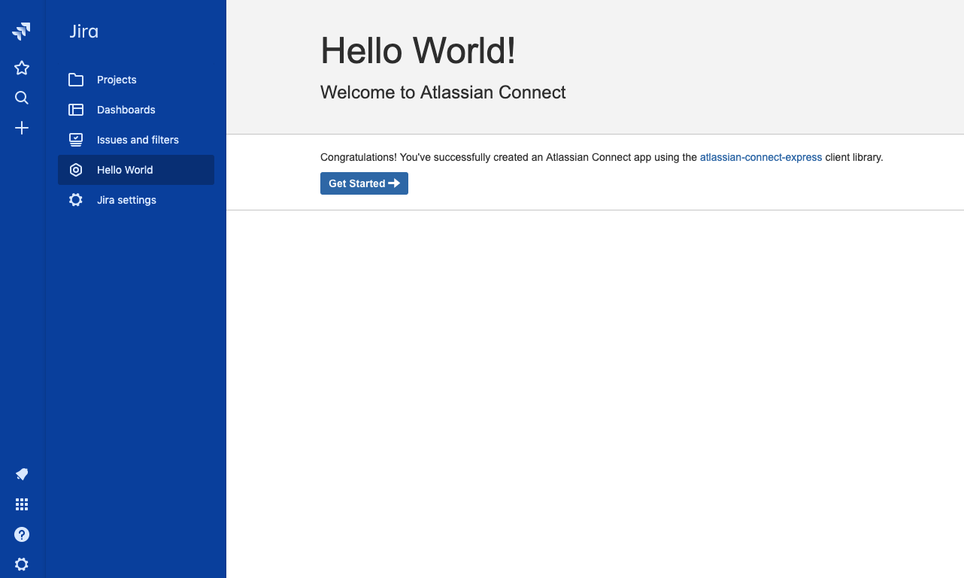Image resolution: width=964 pixels, height=578 pixels.
Task: Click the rocket icon near the sidebar bottom
Action: coord(21,474)
